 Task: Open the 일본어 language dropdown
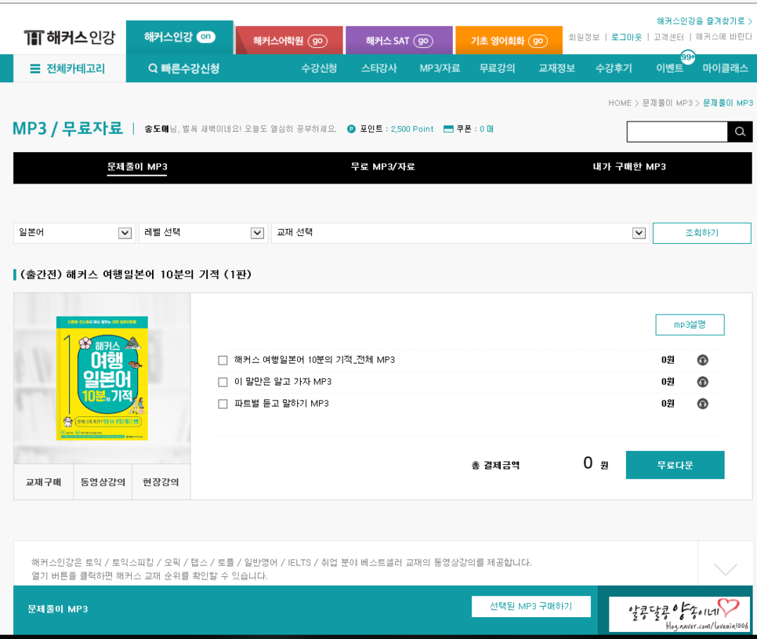pos(74,233)
